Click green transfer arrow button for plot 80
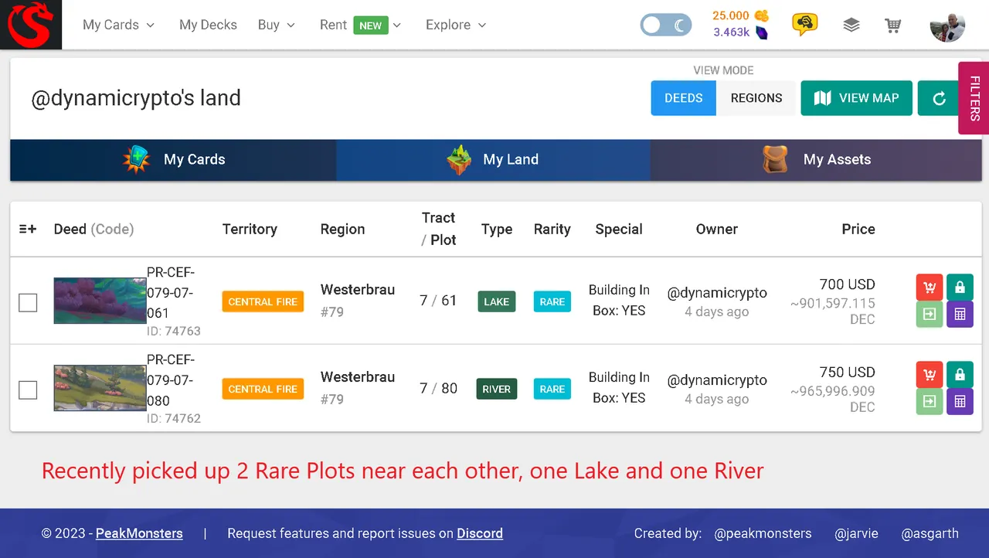 tap(930, 402)
